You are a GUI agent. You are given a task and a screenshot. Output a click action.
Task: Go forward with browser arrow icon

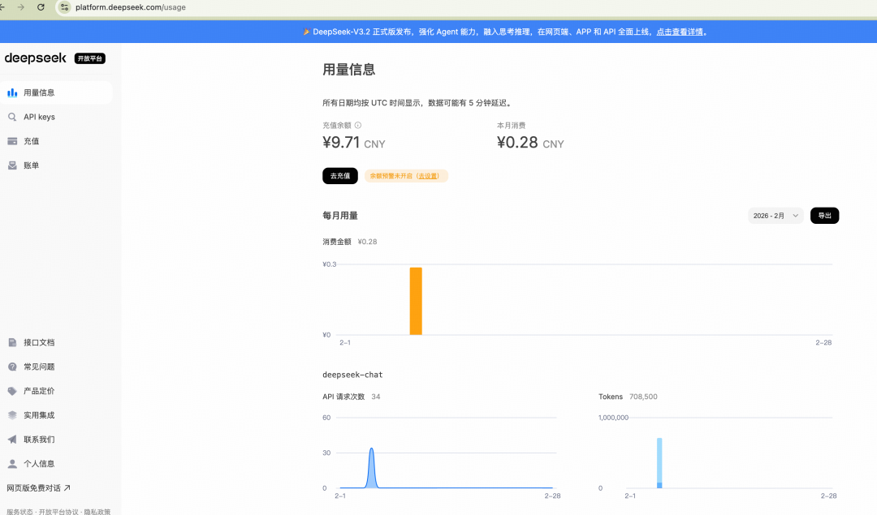[x=20, y=7]
